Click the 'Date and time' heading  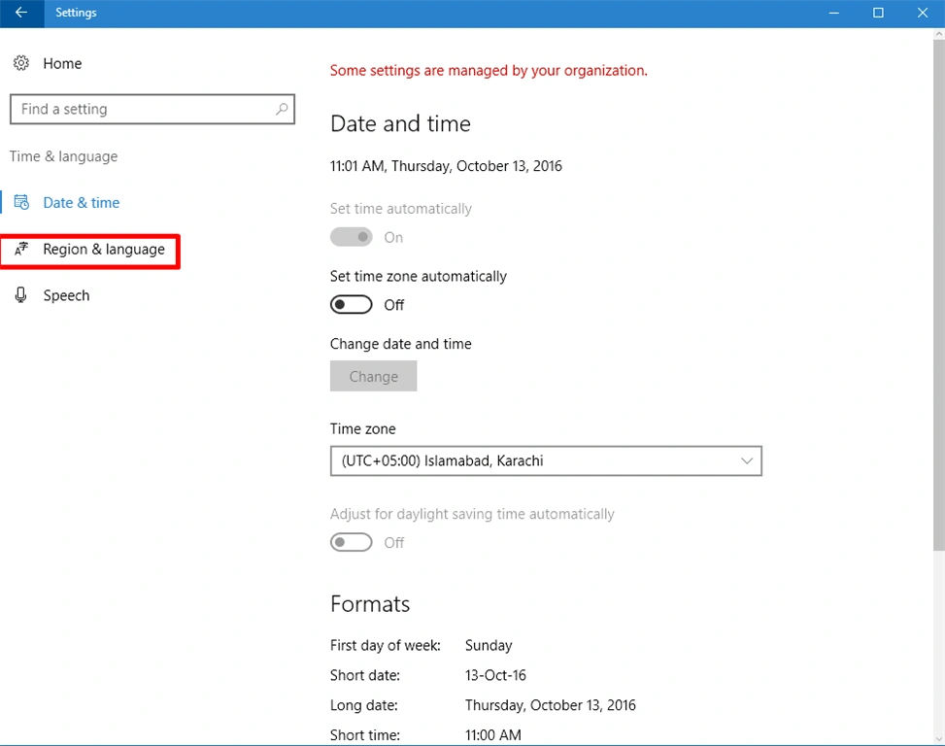coord(401,123)
